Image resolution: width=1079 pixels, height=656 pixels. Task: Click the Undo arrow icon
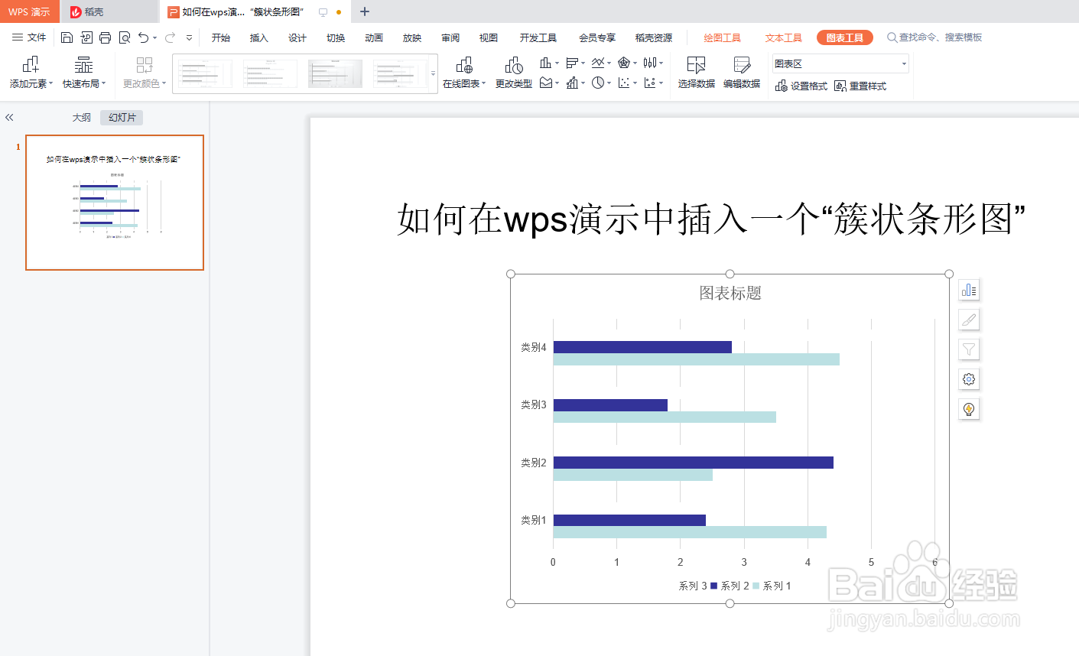pos(143,37)
